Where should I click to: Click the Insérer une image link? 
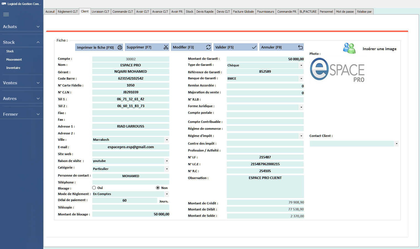pyautogui.click(x=379, y=49)
